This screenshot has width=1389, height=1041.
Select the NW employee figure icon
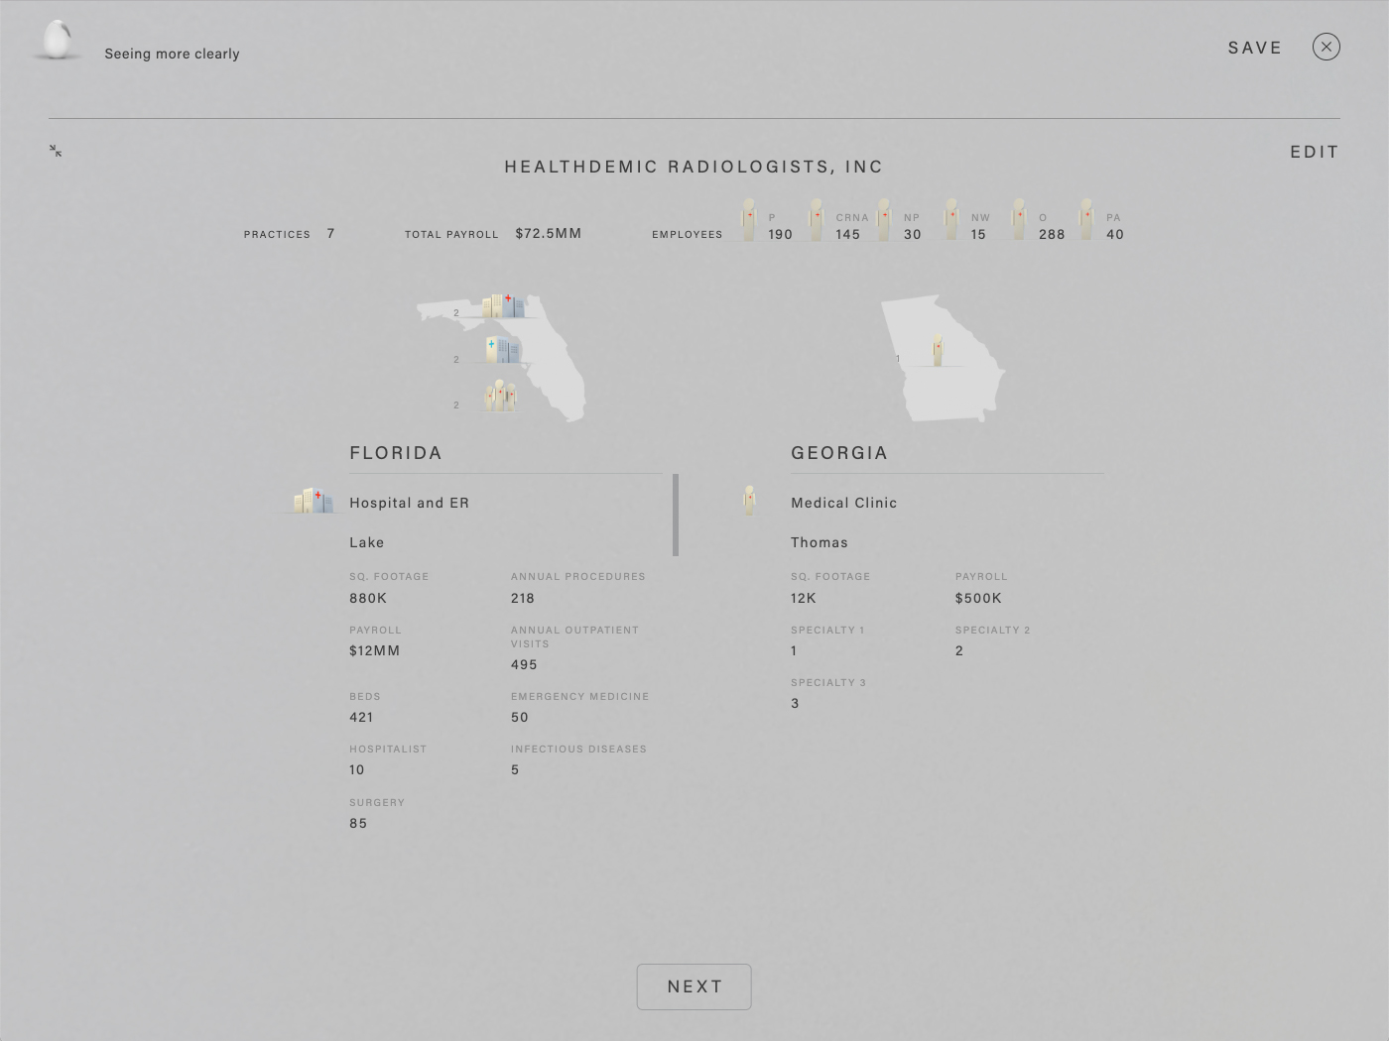click(x=951, y=220)
